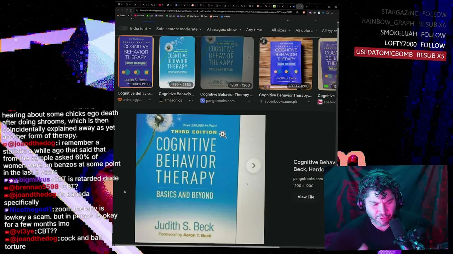Click the zoom magnifier icon in the address bar

pos(297,12)
